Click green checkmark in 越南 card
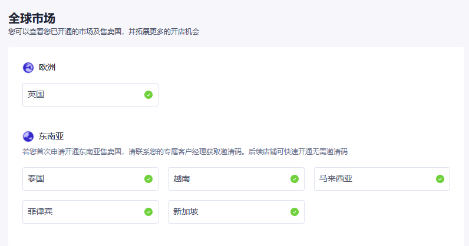Image resolution: width=469 pixels, height=246 pixels. click(295, 179)
